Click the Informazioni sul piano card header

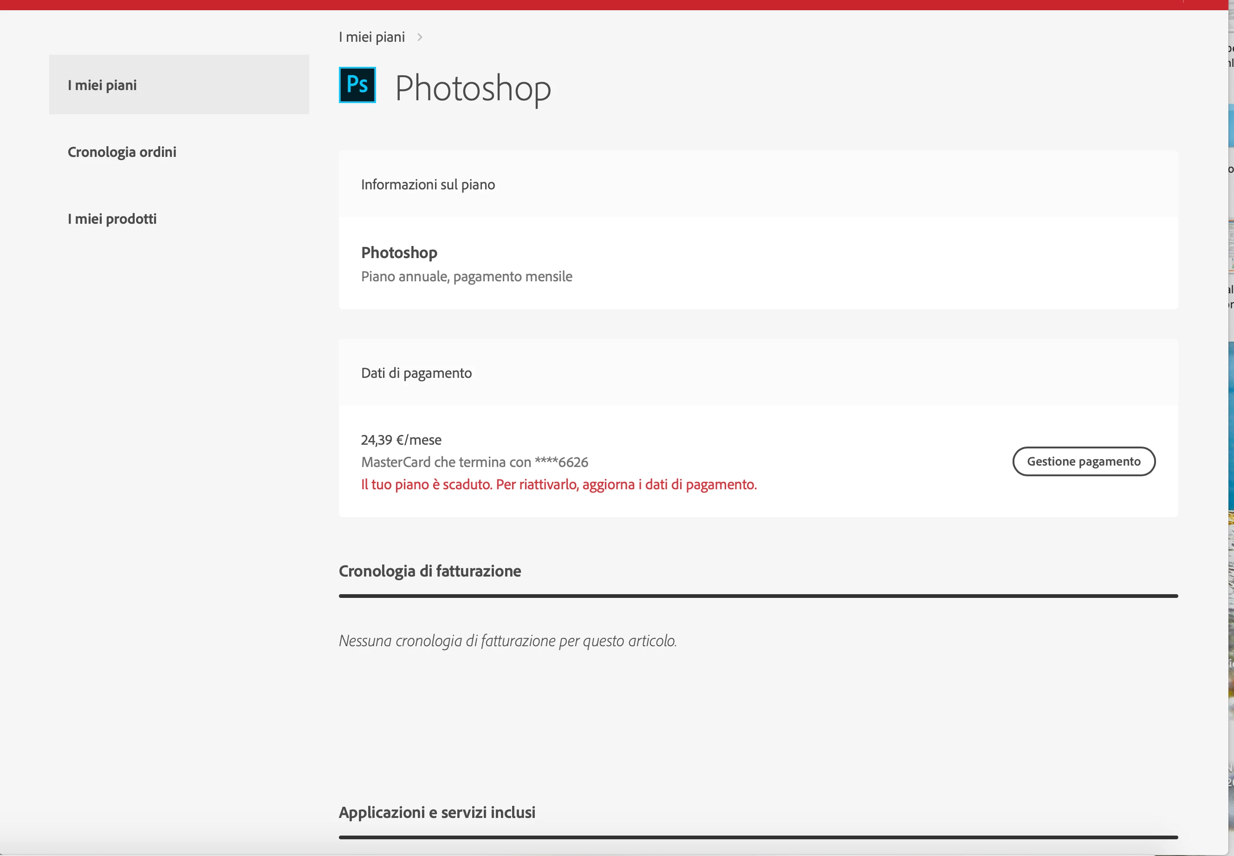[x=428, y=184]
